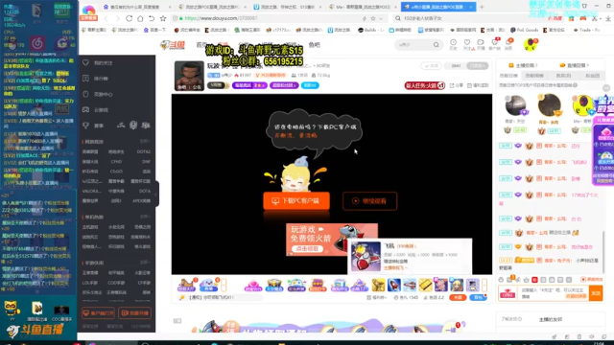Select the daily contribution ranking tab
The image size is (614, 345).
(x=508, y=76)
